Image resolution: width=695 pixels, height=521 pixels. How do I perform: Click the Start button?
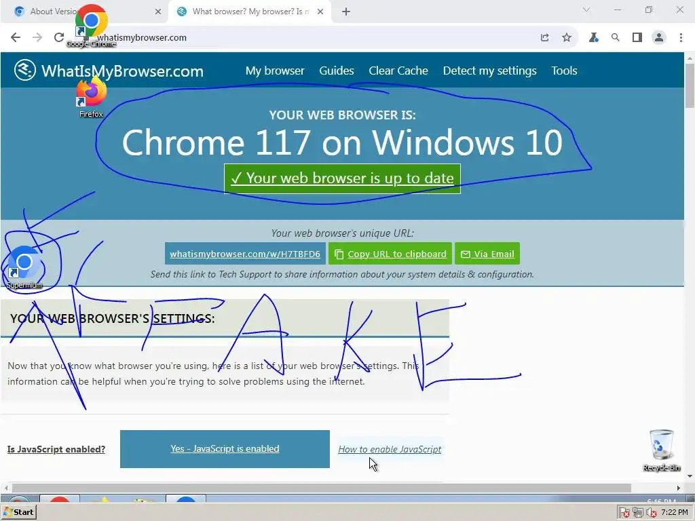pos(18,512)
